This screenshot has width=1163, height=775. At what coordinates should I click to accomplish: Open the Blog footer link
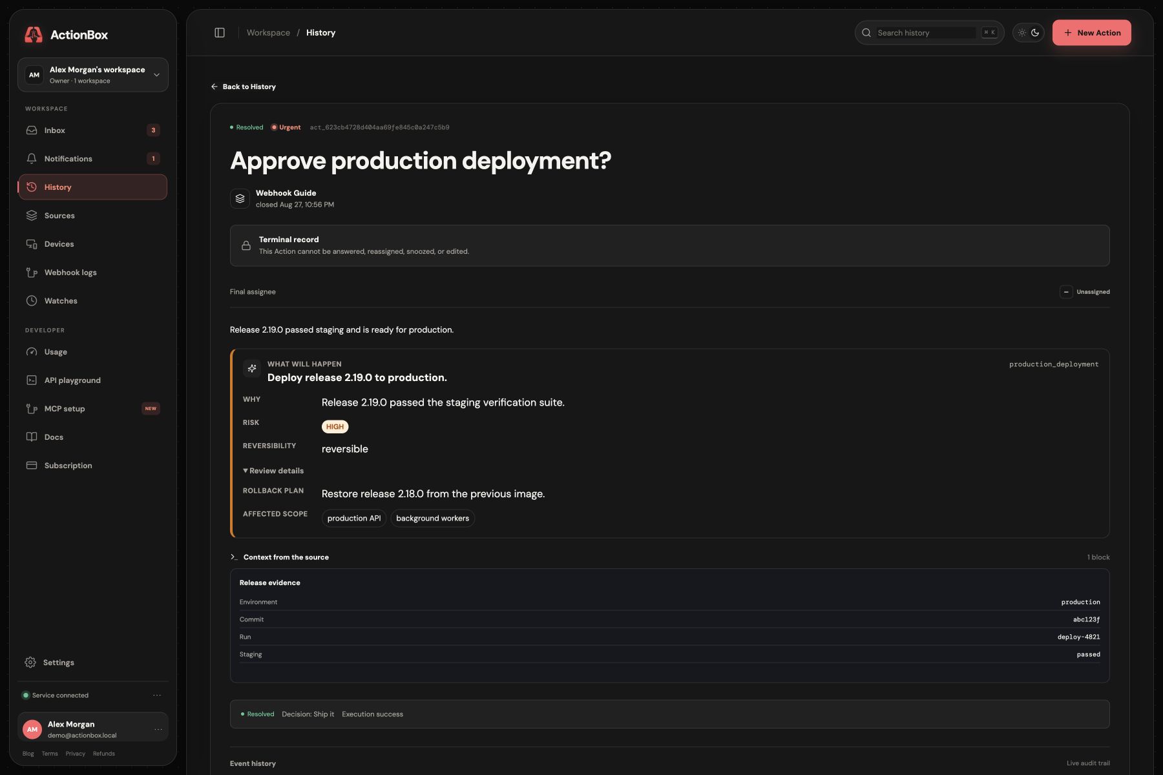point(28,754)
